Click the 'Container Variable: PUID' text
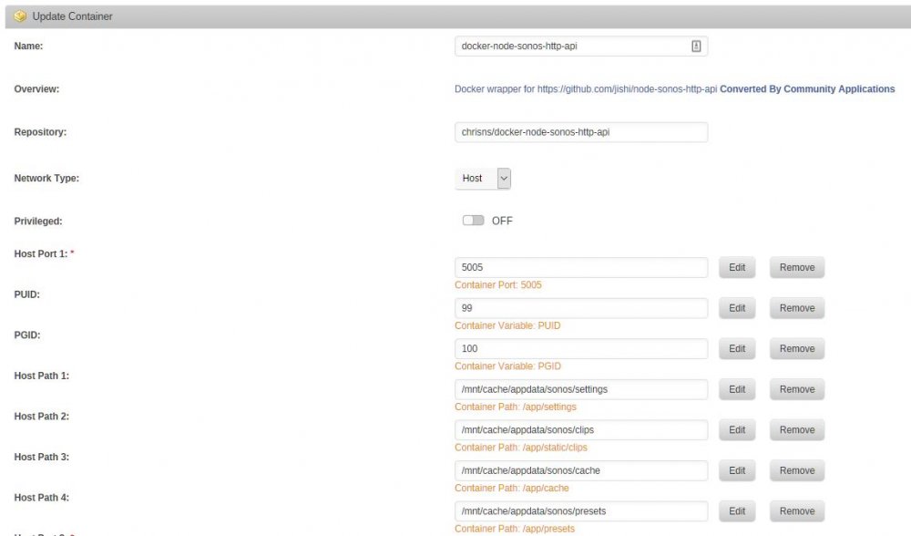The width and height of the screenshot is (911, 536). pos(507,325)
